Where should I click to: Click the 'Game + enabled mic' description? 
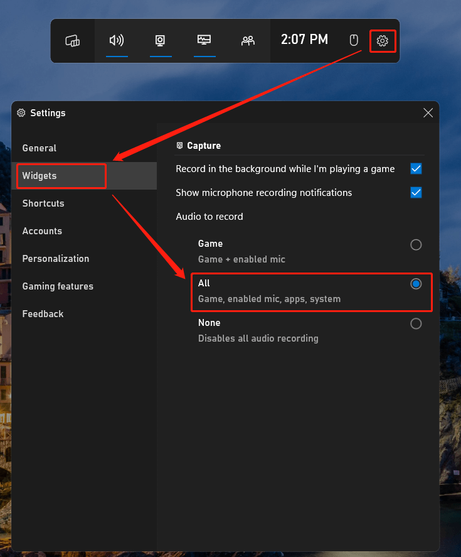coord(241,259)
